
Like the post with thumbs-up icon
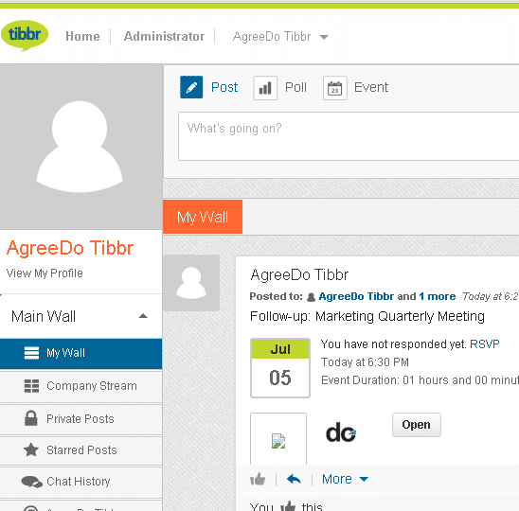258,479
